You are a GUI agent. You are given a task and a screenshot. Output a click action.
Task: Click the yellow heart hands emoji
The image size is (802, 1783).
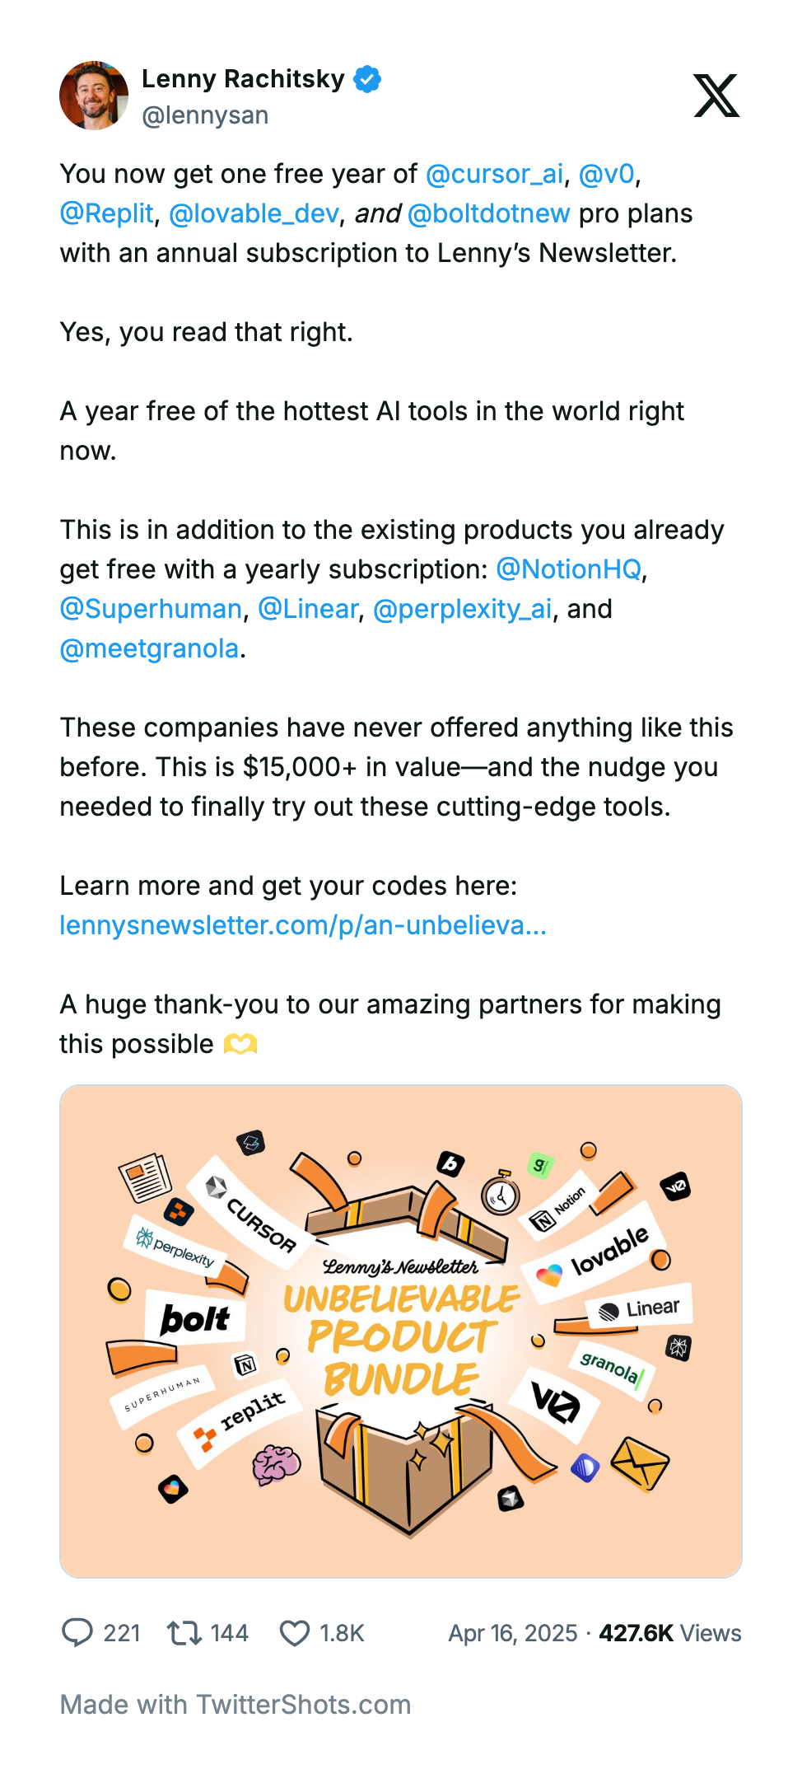pos(240,1044)
